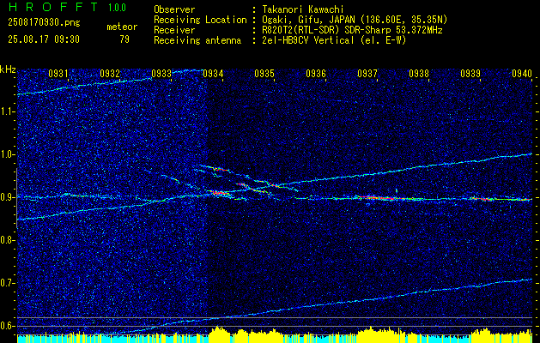Click the 0.7 kHz axis tick label

pos(8,283)
